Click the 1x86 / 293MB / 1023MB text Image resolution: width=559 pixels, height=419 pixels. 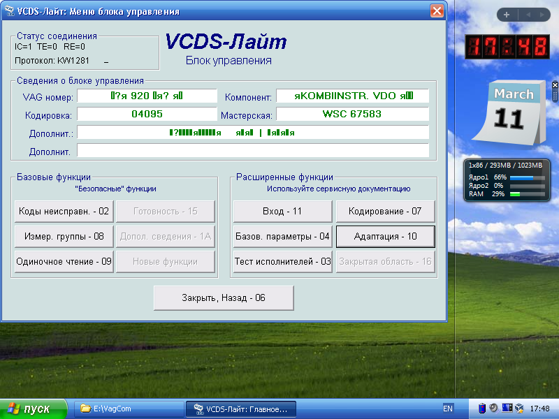(x=505, y=166)
